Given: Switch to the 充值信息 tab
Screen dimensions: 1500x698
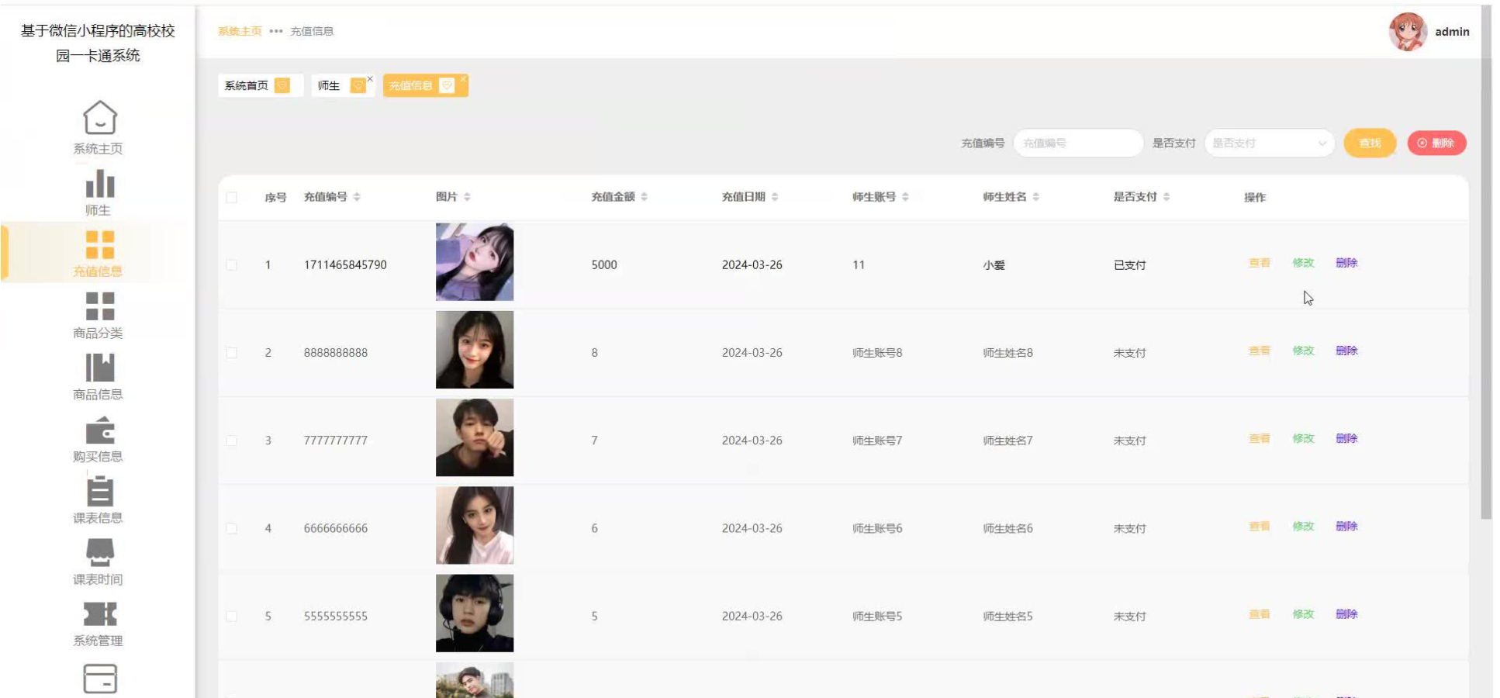Looking at the screenshot, I should (425, 85).
